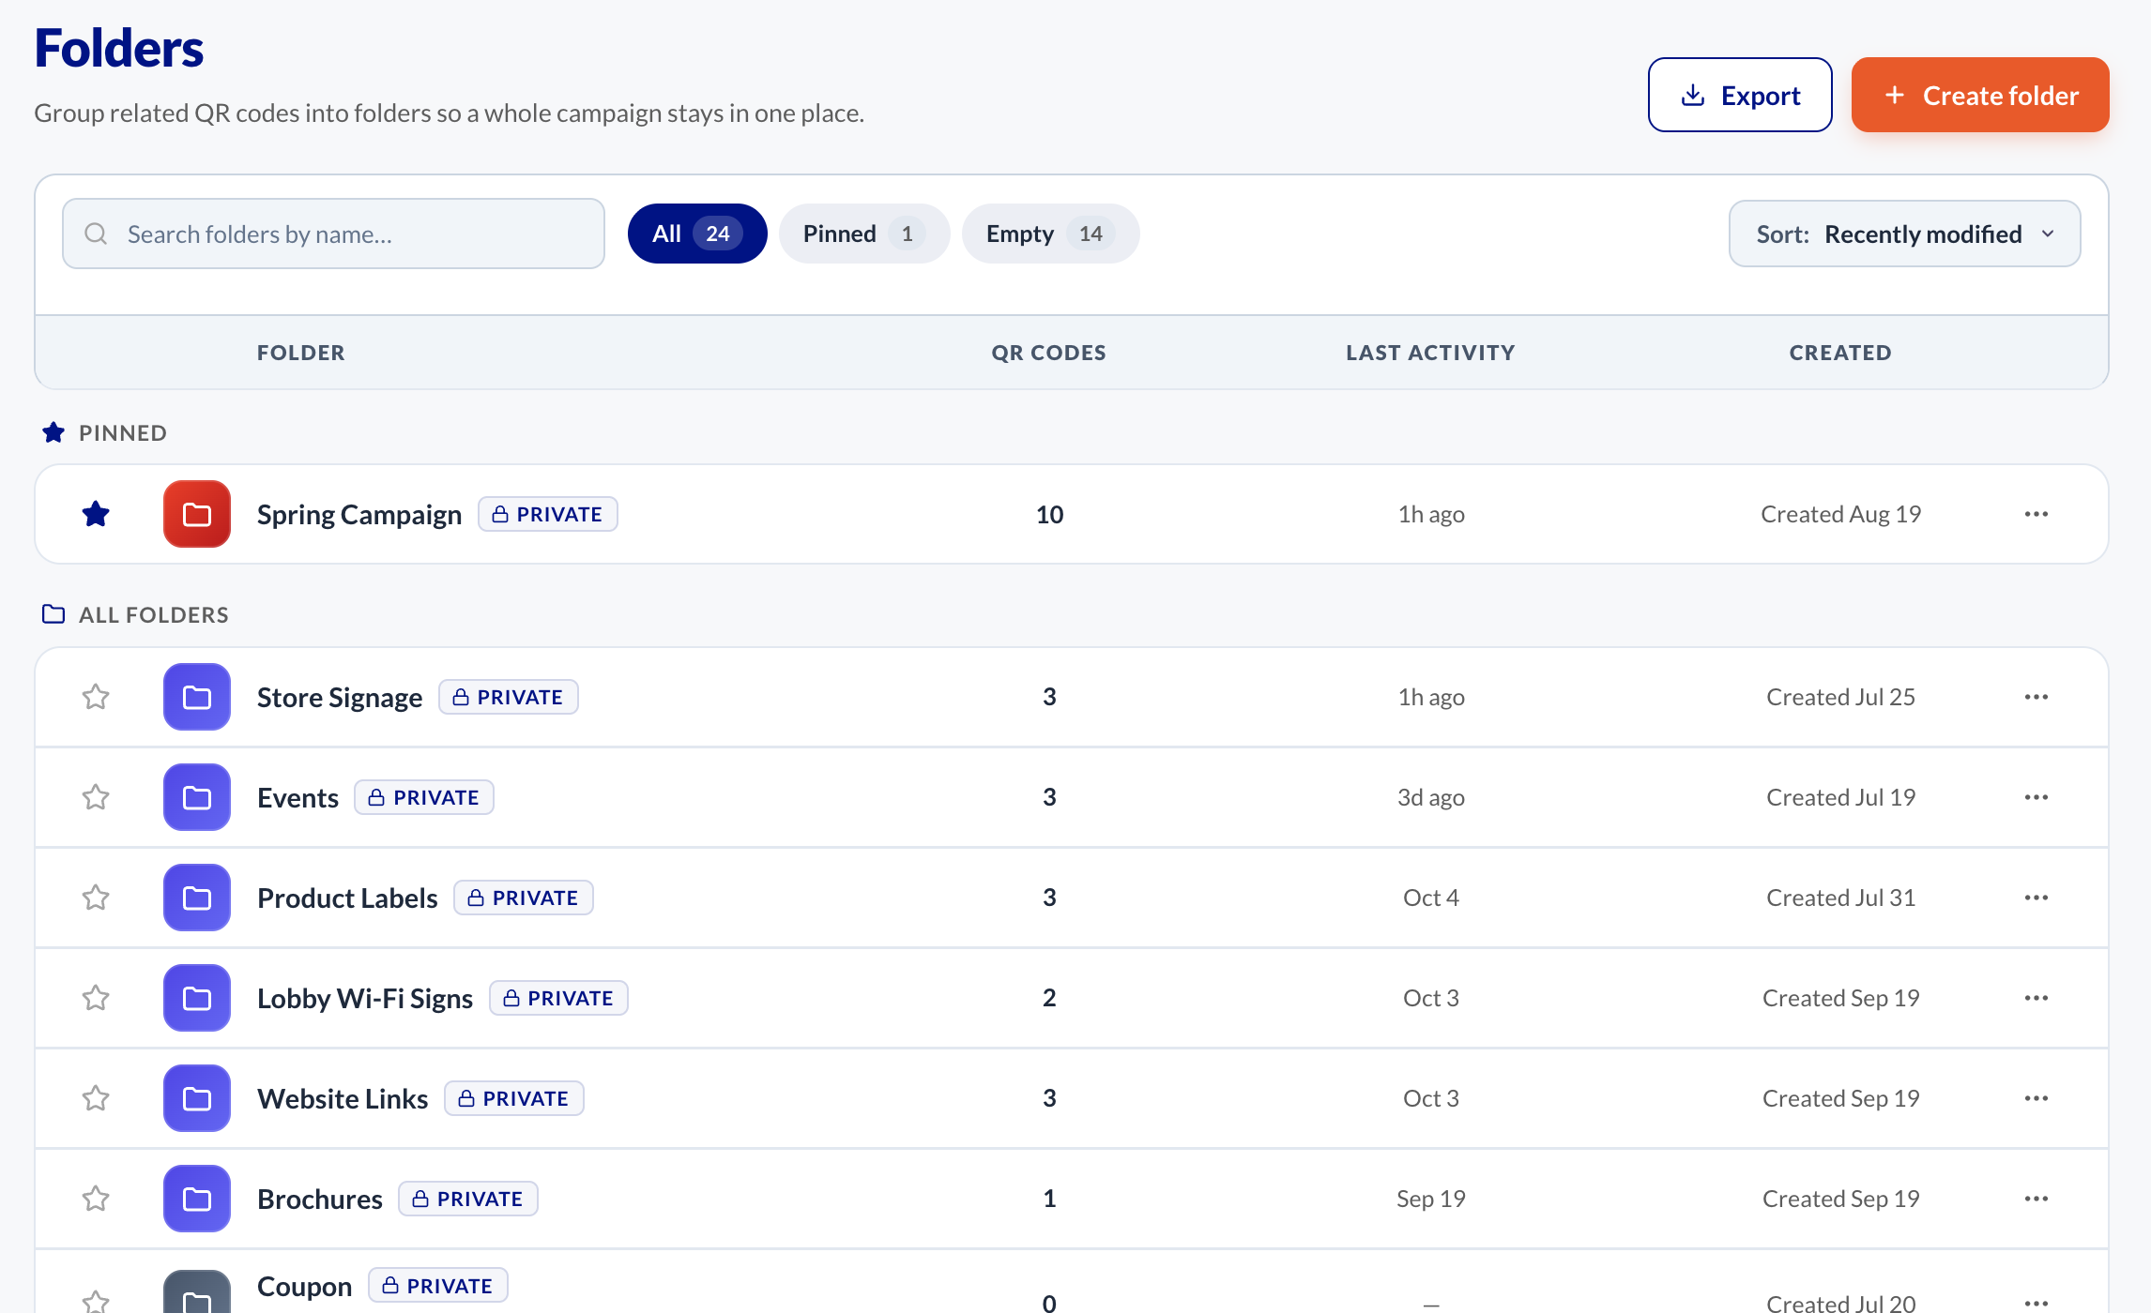The width and height of the screenshot is (2151, 1313).
Task: Click Create folder button
Action: (1980, 95)
